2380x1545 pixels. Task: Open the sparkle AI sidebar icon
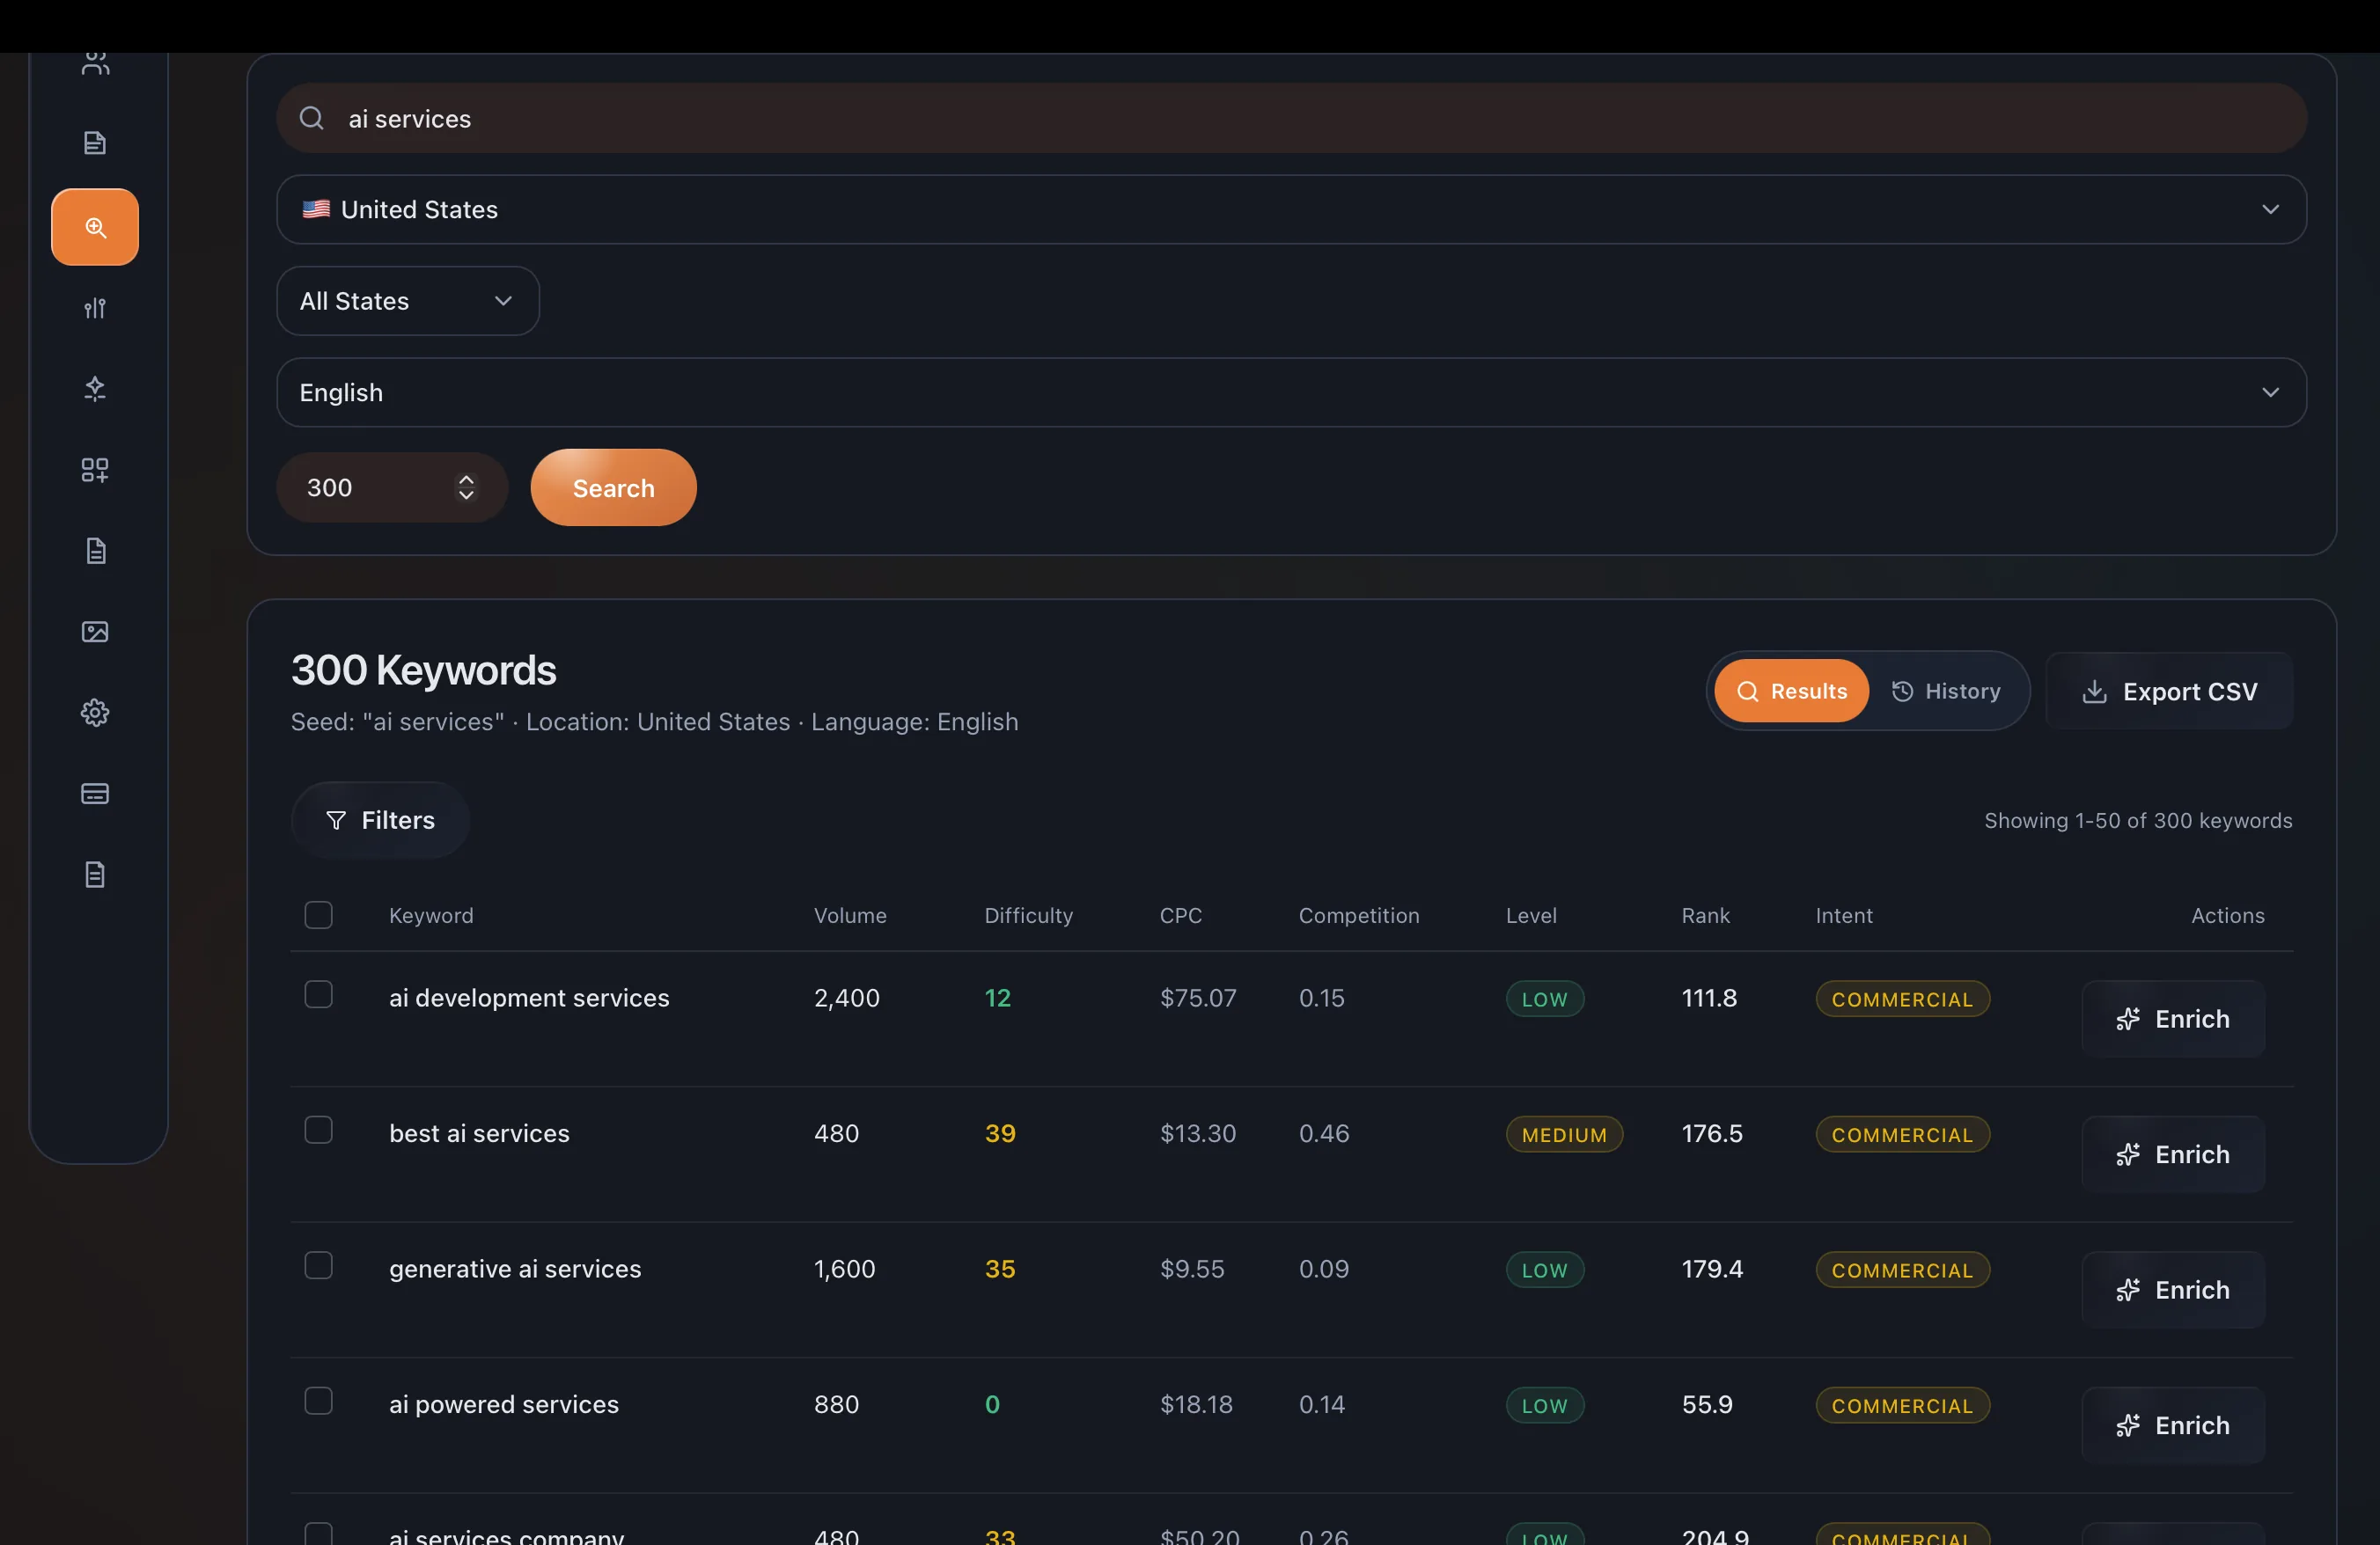(95, 389)
